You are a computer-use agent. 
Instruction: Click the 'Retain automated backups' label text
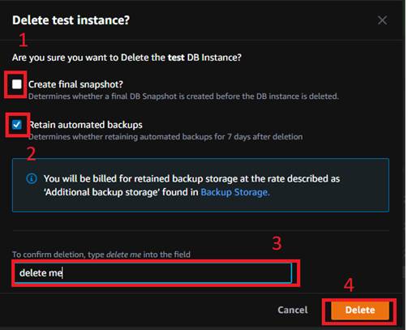[x=85, y=125]
